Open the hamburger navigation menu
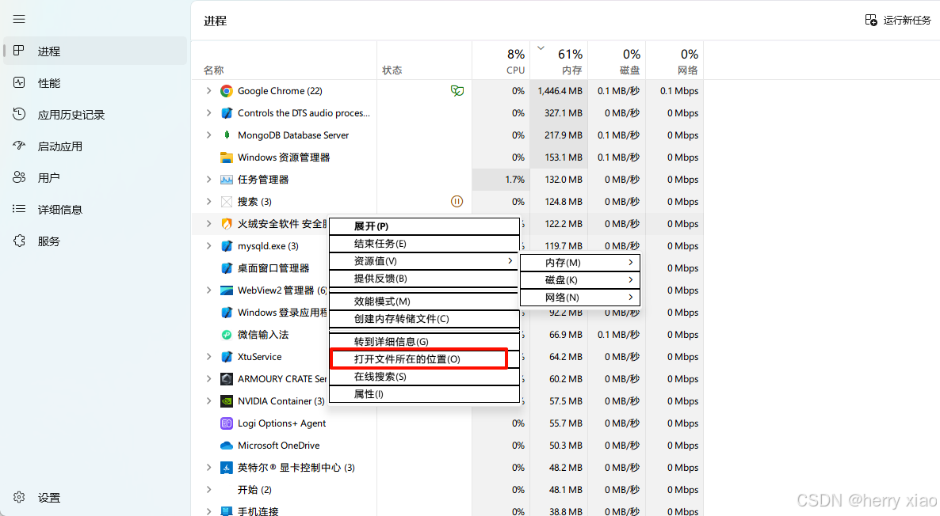 coord(19,19)
